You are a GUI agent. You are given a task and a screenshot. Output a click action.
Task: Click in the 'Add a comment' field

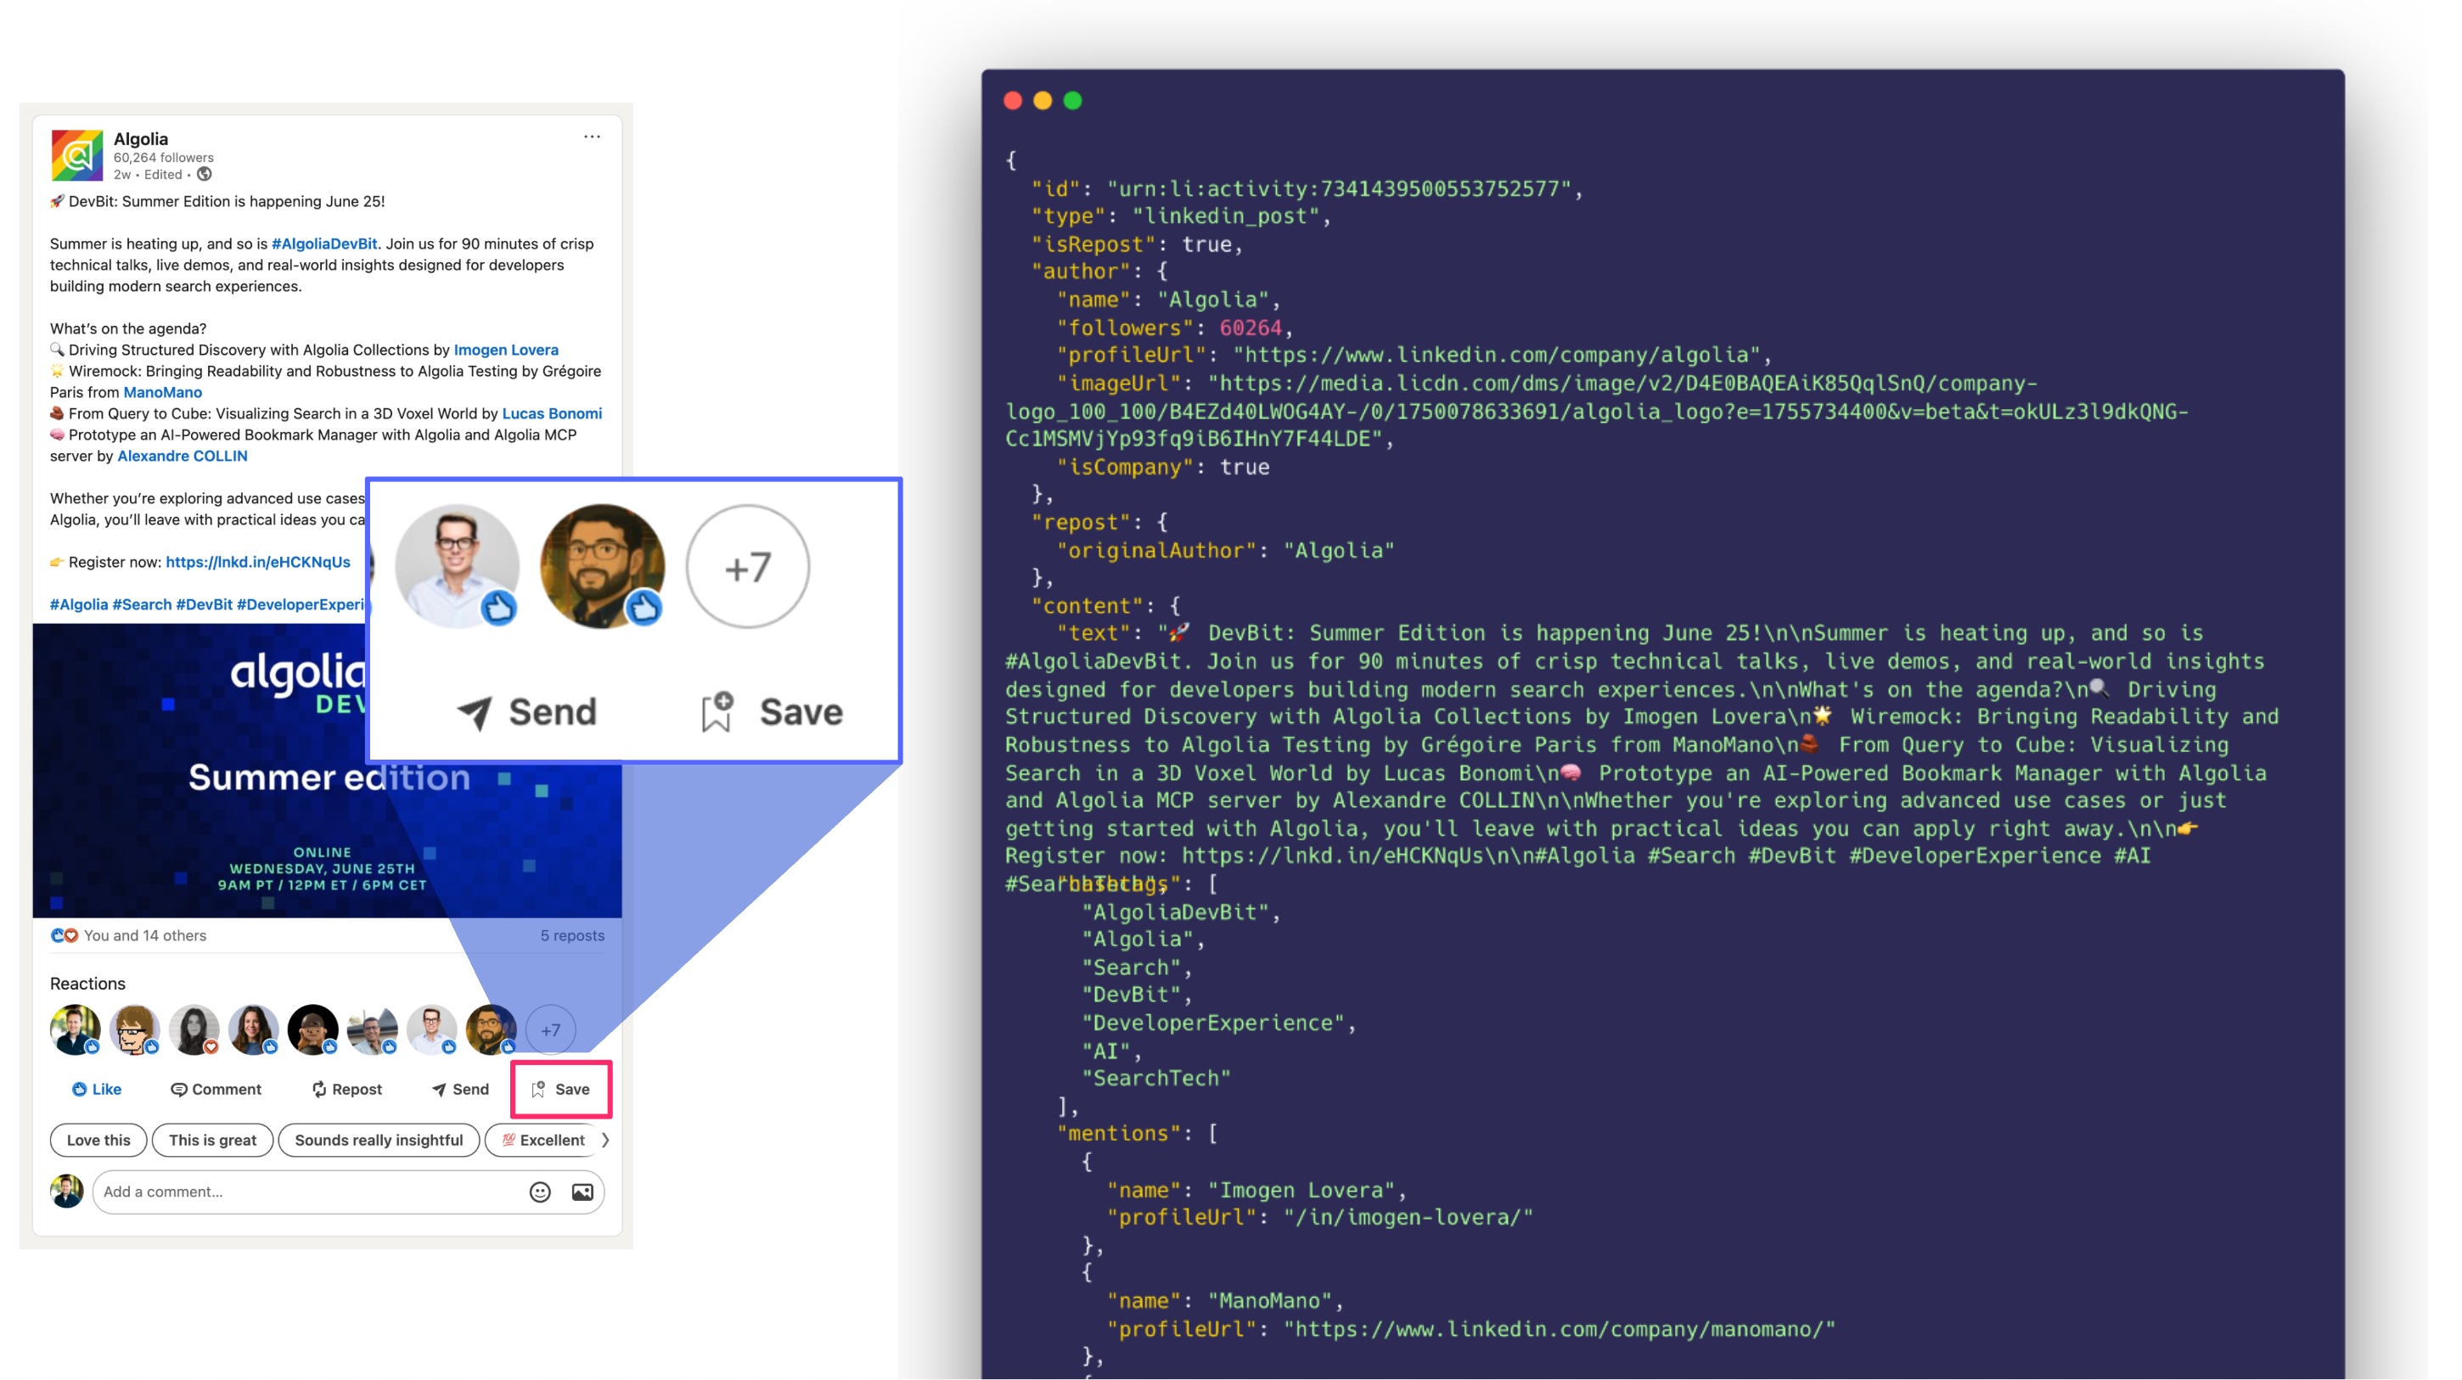click(306, 1191)
